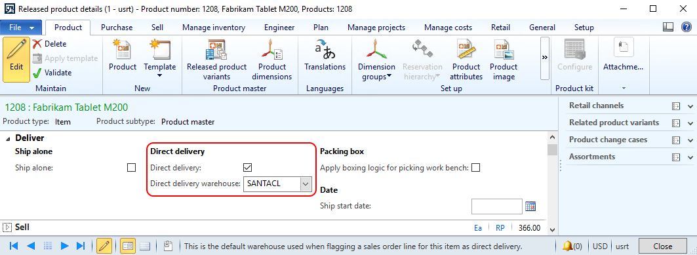Expand the Sell fast tab section
697x255 pixels.
[x=7, y=227]
